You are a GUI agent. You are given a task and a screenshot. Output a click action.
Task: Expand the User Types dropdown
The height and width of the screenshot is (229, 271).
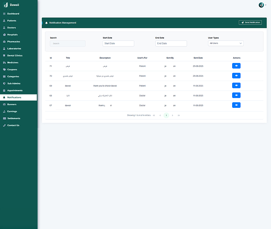(x=226, y=43)
